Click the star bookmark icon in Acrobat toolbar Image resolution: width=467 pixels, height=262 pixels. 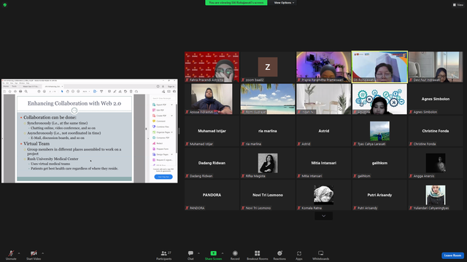9,92
